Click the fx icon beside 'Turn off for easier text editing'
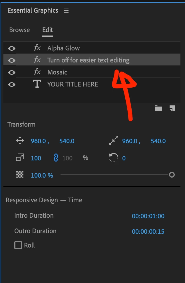The image size is (185, 283). 37,60
